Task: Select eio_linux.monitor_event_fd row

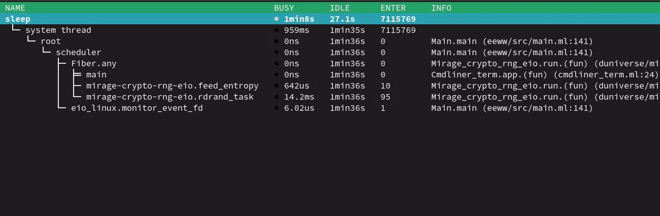Action: click(x=330, y=108)
